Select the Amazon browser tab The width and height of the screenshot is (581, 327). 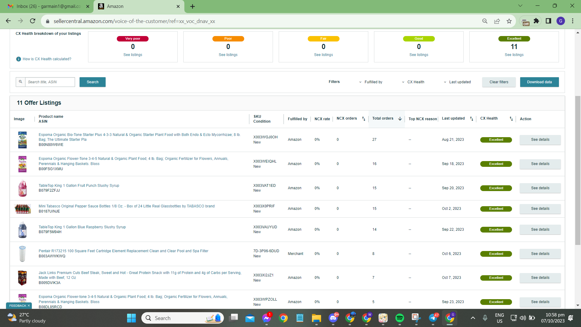click(139, 6)
